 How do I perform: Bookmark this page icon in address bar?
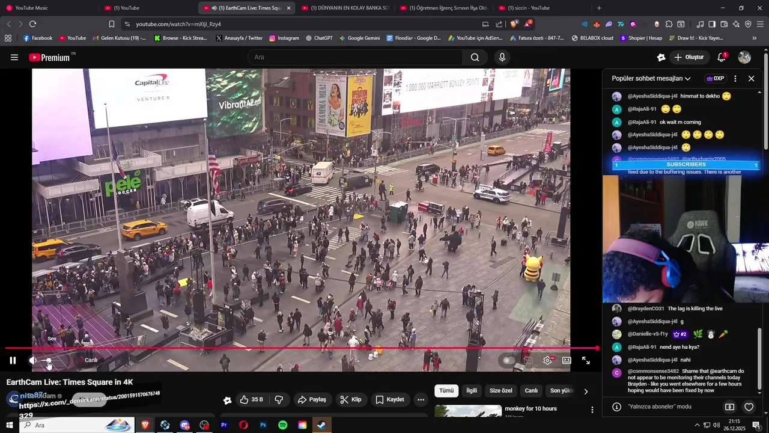(112, 24)
